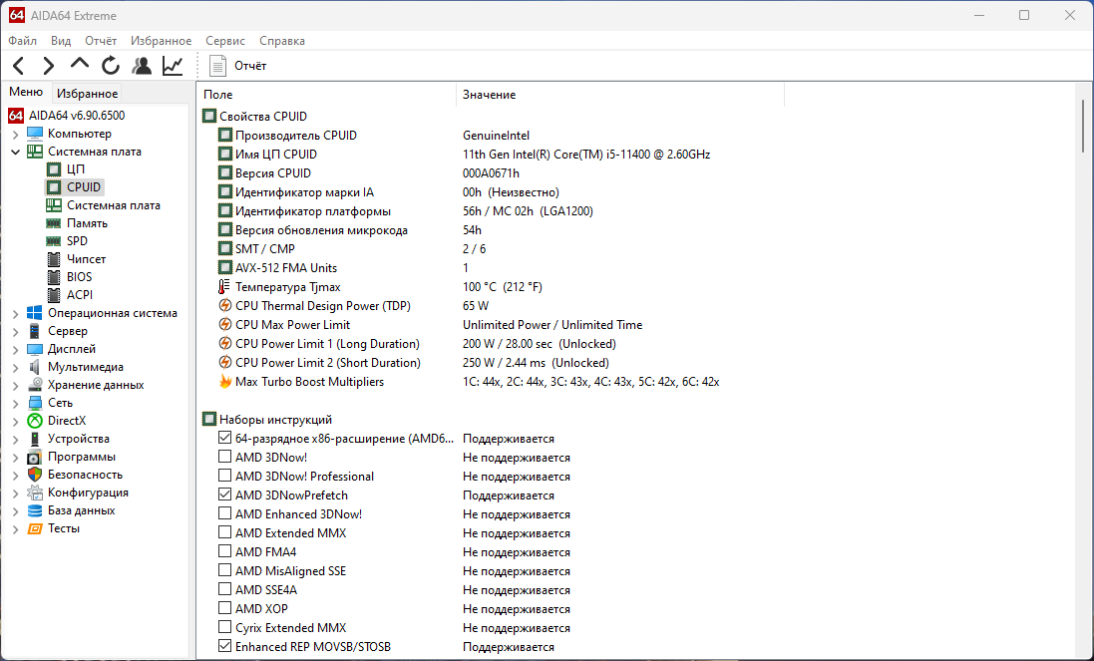This screenshot has width=1094, height=661.
Task: Collapse the Системная плата tree node
Action: (x=16, y=152)
